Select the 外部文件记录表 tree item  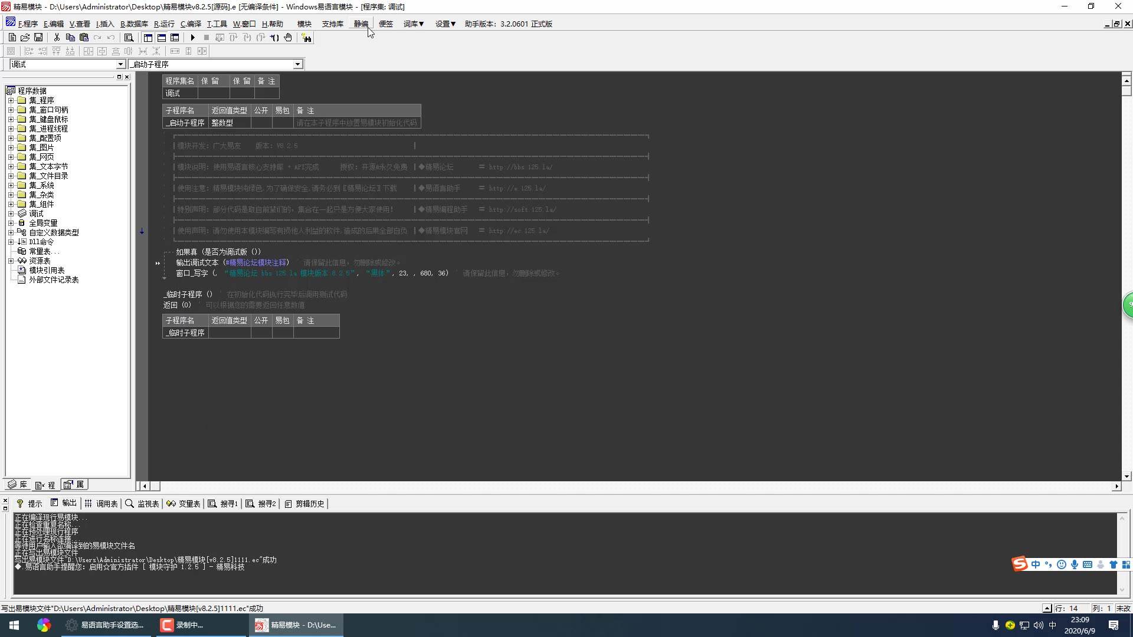(x=54, y=280)
